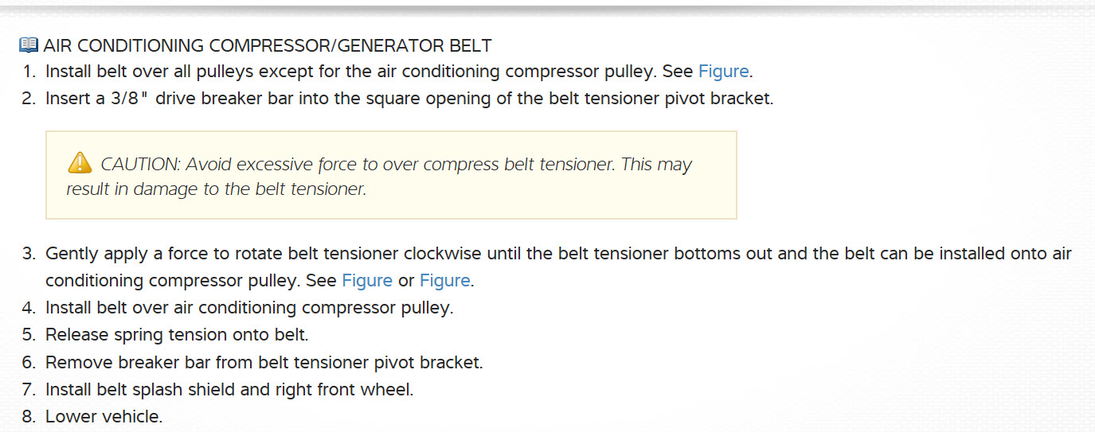
Task: Open the first Figure link in step 3
Action: [x=366, y=280]
